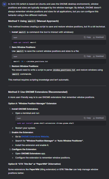Click the bash label above gnome-shell-extensions command
Screen dimensions: 109x179
19,118
